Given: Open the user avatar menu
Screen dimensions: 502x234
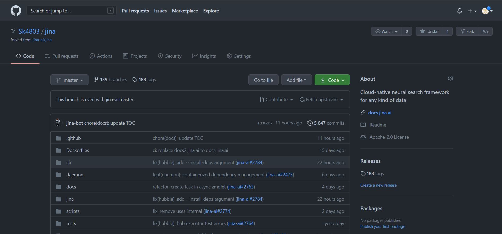Looking at the screenshot, I should tap(487, 11).
